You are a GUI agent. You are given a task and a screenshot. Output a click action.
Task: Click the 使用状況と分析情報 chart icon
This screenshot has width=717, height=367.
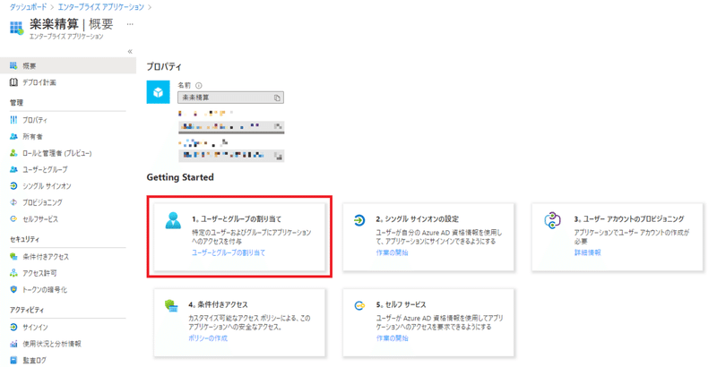point(13,344)
